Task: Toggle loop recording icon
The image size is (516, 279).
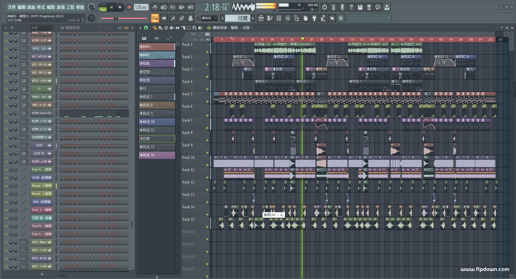Action: [x=191, y=7]
